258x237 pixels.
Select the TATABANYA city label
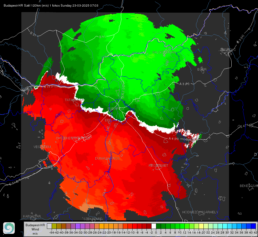(x=74, y=100)
